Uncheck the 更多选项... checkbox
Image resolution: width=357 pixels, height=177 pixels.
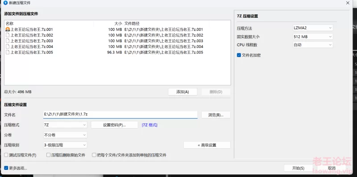click(6, 168)
